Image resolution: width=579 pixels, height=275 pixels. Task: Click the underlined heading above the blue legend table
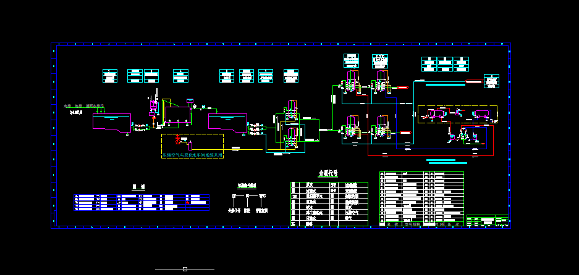138,187
